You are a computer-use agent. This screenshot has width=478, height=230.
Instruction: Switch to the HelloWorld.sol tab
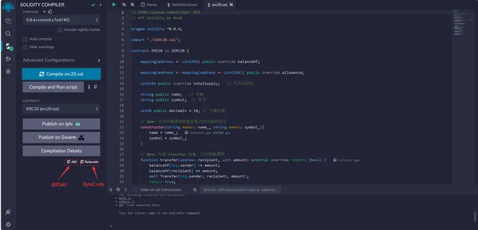pyautogui.click(x=182, y=5)
